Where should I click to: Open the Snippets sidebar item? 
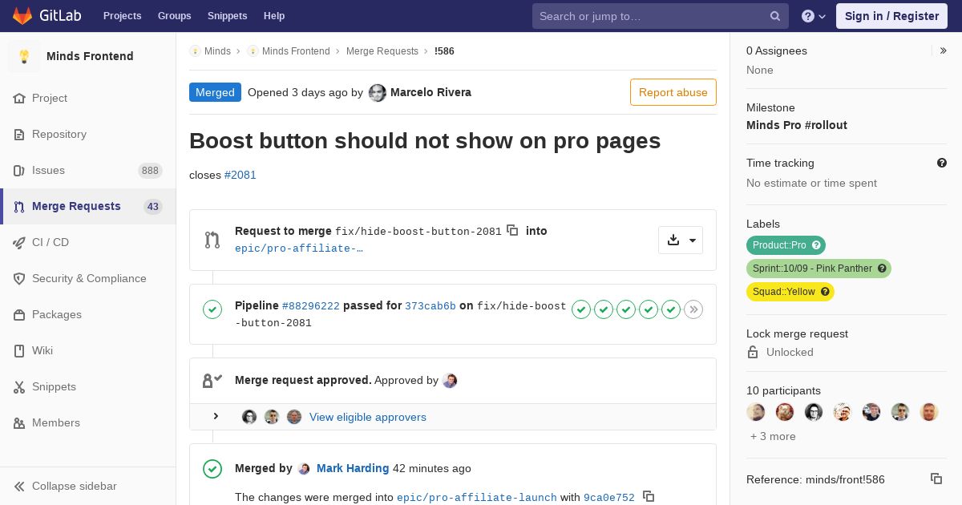click(x=54, y=386)
